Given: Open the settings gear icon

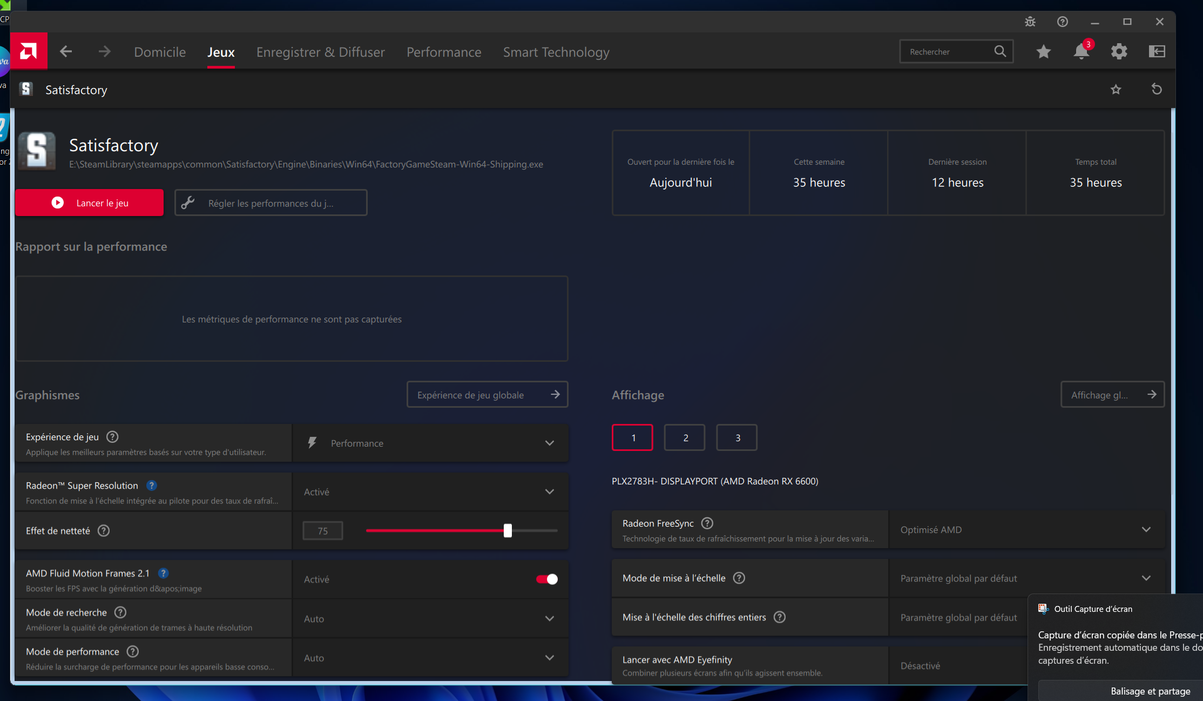Looking at the screenshot, I should [1119, 51].
